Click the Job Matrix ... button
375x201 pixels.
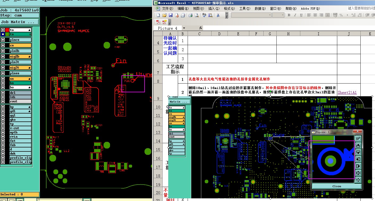(19, 22)
